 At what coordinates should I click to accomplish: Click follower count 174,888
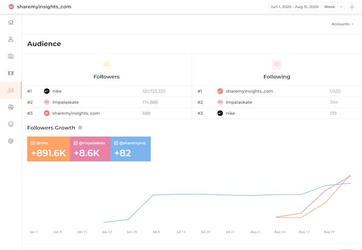[150, 102]
